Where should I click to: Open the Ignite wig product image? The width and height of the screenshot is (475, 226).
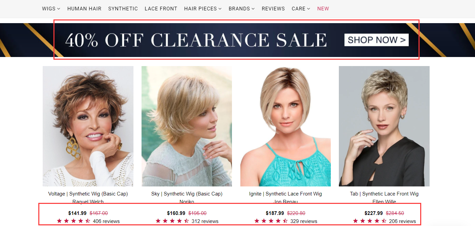(x=285, y=126)
